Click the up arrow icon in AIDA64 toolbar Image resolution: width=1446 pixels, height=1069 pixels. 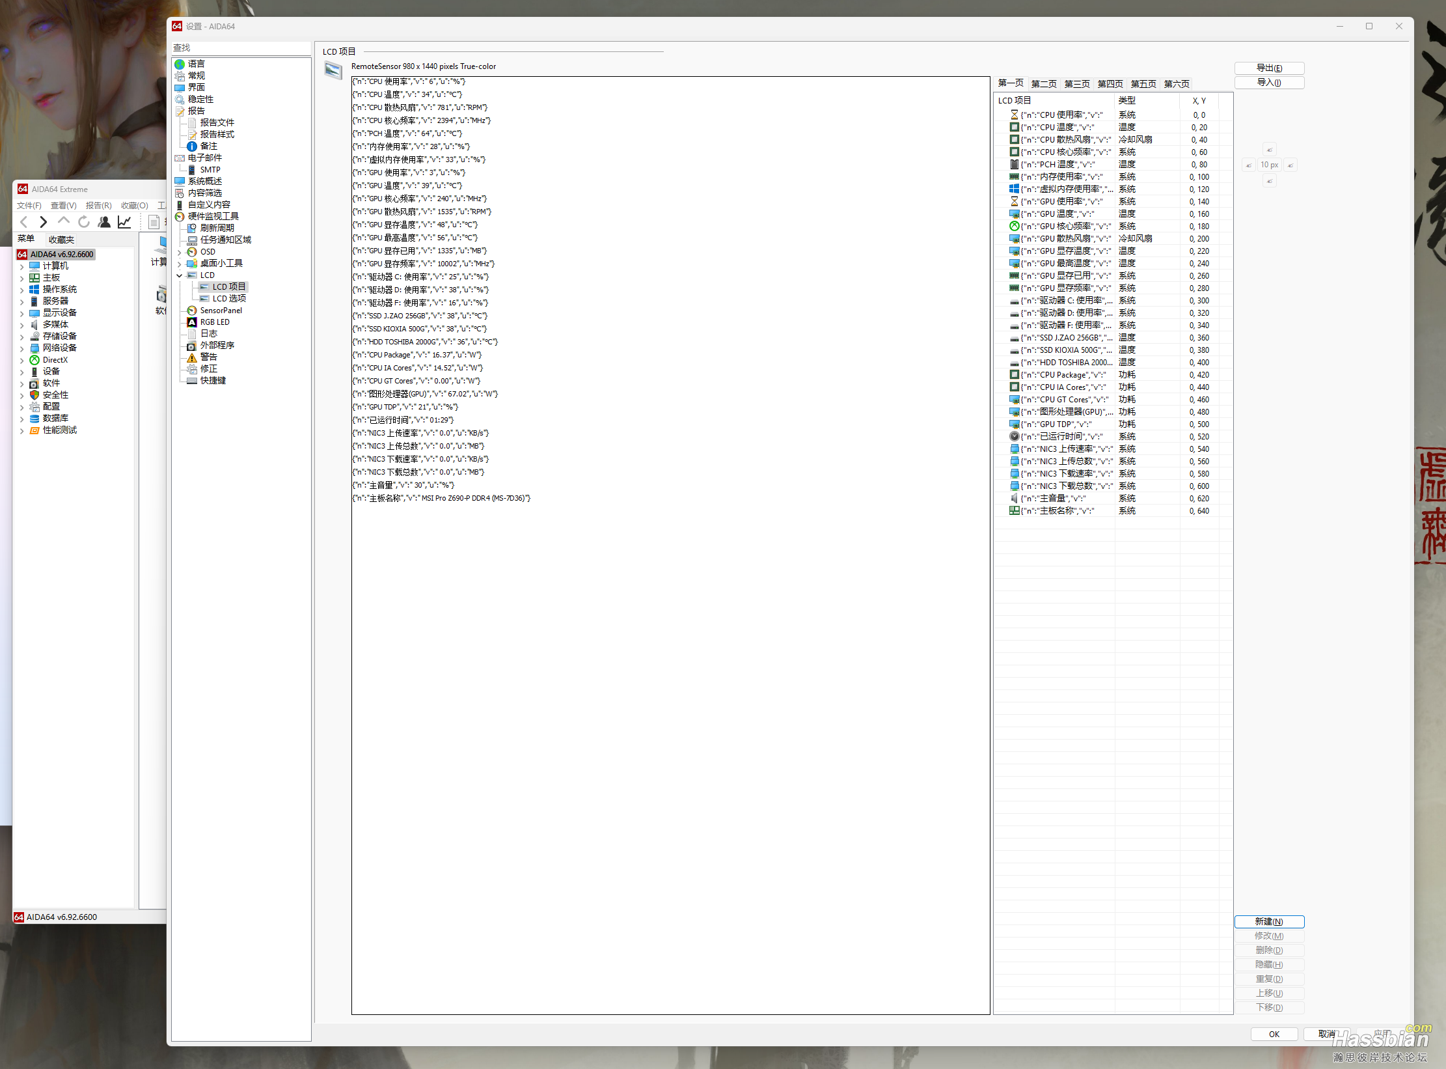pos(63,221)
